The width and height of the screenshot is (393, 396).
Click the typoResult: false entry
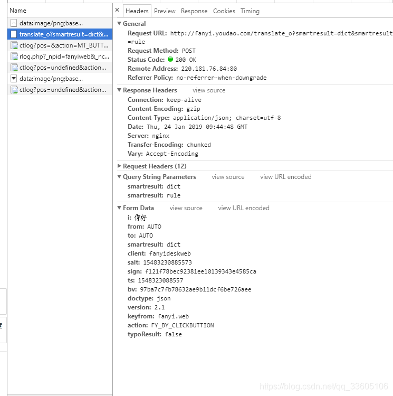point(155,334)
